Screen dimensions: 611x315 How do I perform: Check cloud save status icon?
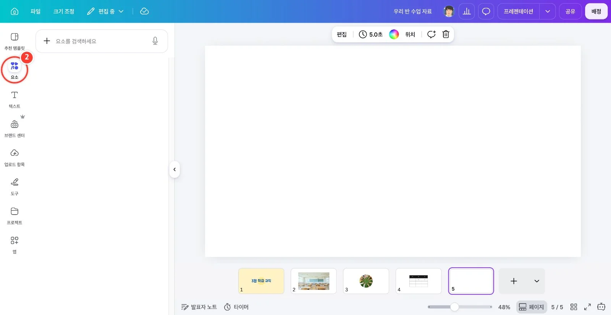[144, 11]
